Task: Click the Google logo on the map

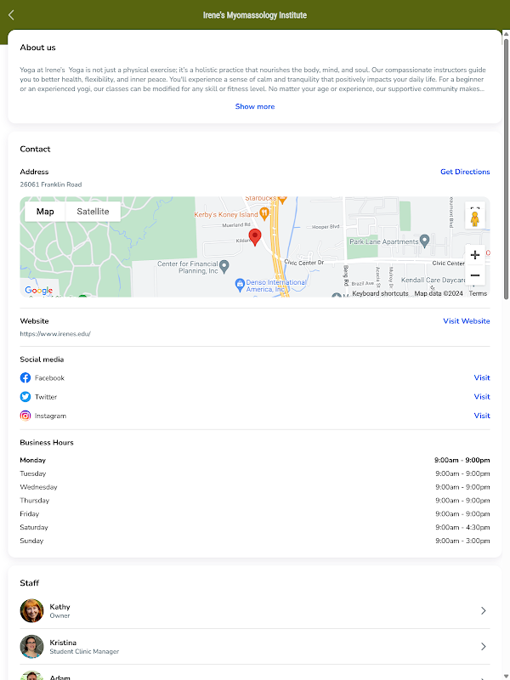Action: [x=38, y=290]
